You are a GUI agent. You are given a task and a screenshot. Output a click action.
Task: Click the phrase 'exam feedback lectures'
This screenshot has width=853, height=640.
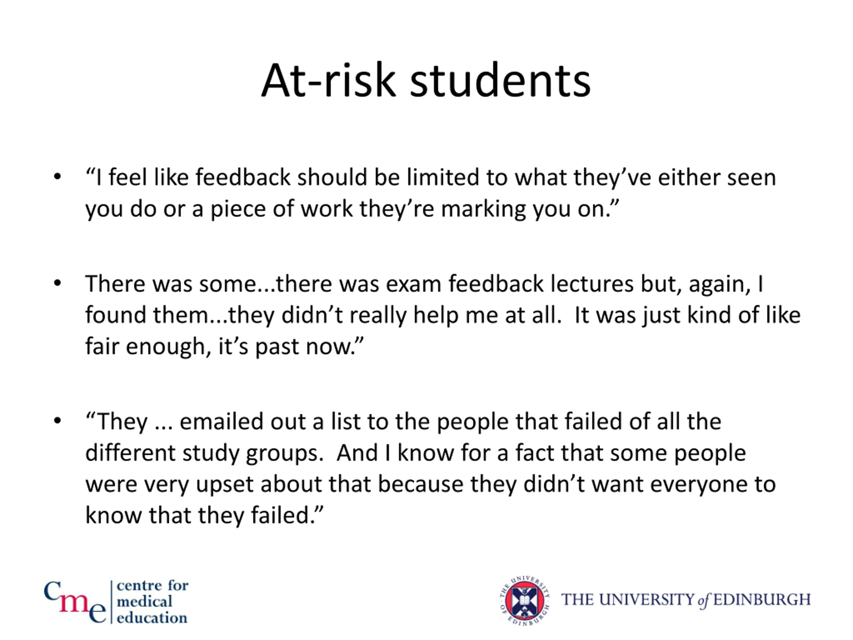509,284
